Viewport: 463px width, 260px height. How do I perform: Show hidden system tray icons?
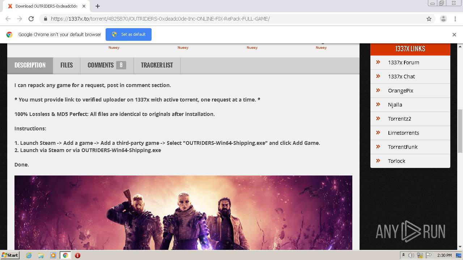click(403, 255)
